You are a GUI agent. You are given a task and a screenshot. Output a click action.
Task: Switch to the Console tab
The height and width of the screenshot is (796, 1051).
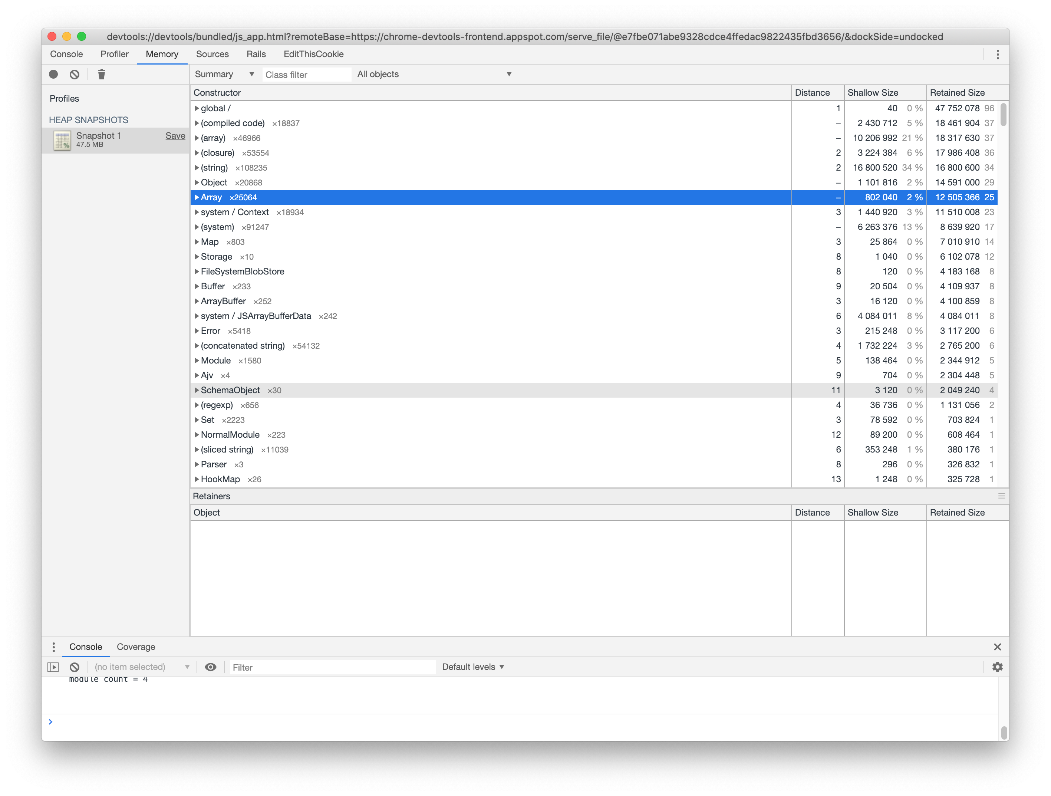point(66,54)
